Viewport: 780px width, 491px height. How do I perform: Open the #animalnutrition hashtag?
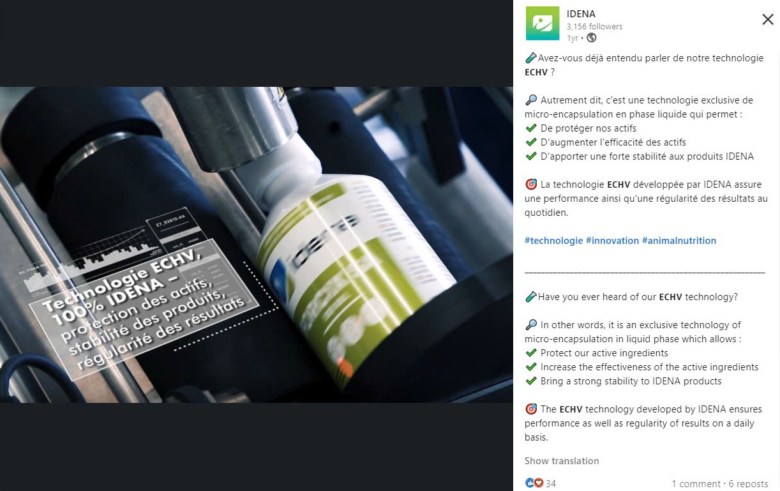[x=679, y=241]
